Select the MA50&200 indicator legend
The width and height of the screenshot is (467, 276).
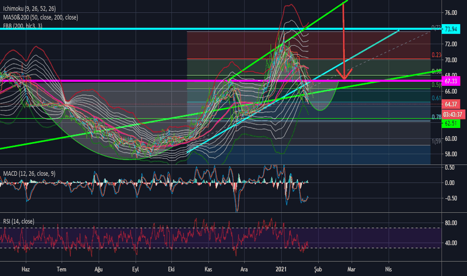pos(41,17)
